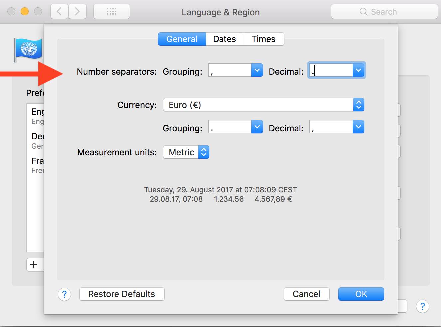
Task: Edit the Number separators Decimal field
Action: coord(331,70)
